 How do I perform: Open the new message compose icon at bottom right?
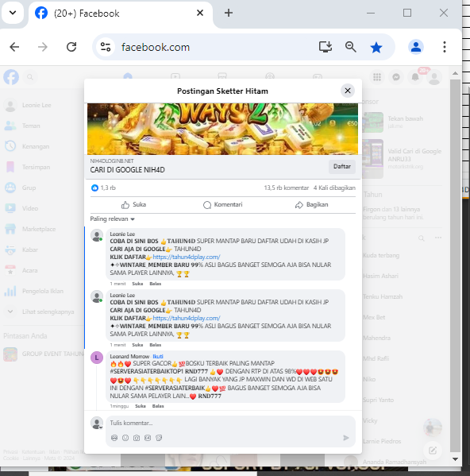[433, 451]
